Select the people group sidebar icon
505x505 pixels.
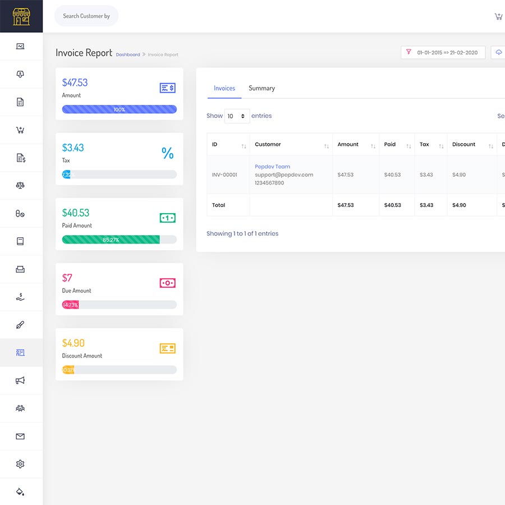click(x=20, y=408)
